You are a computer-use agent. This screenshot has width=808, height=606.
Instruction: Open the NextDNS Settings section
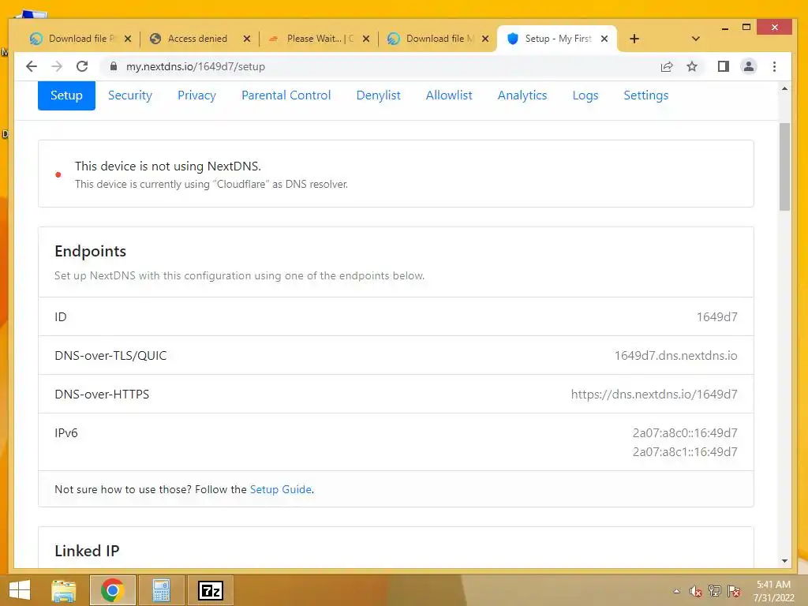[x=645, y=95]
